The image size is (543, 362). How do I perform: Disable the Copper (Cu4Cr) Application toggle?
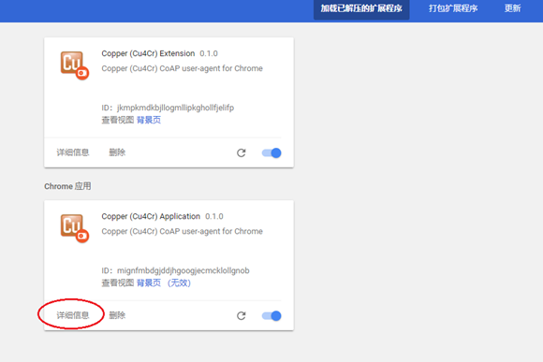[x=271, y=315]
